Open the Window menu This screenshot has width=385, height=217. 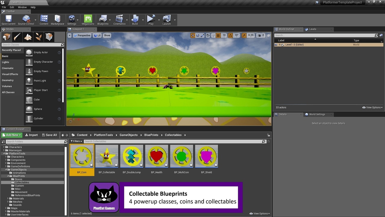[x=22, y=7]
